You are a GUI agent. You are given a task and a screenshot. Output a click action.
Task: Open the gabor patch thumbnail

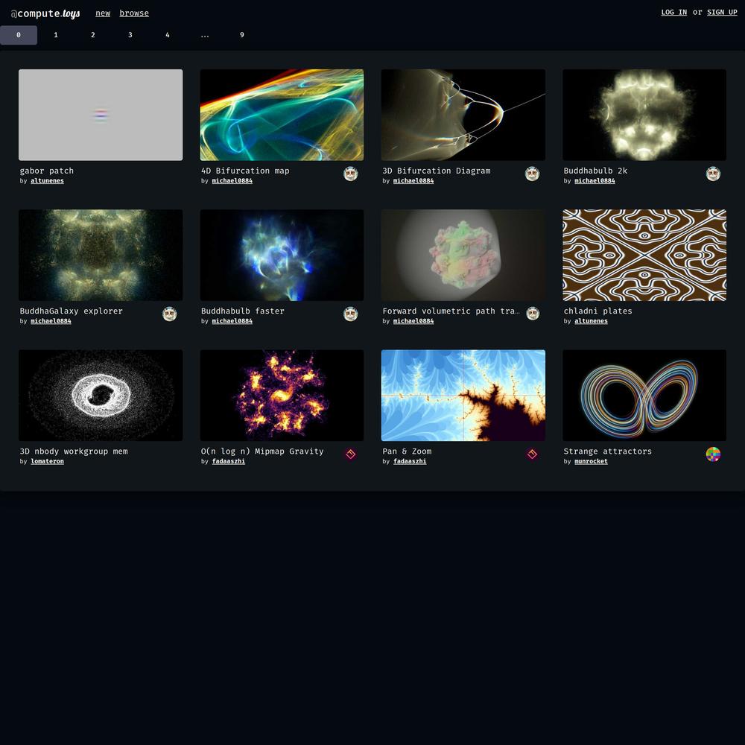101,115
